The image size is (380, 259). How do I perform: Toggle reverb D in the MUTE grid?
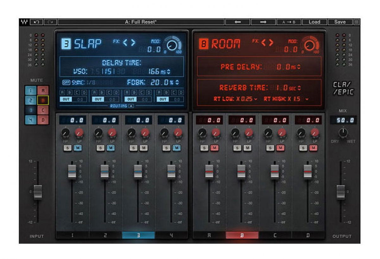tap(43, 119)
